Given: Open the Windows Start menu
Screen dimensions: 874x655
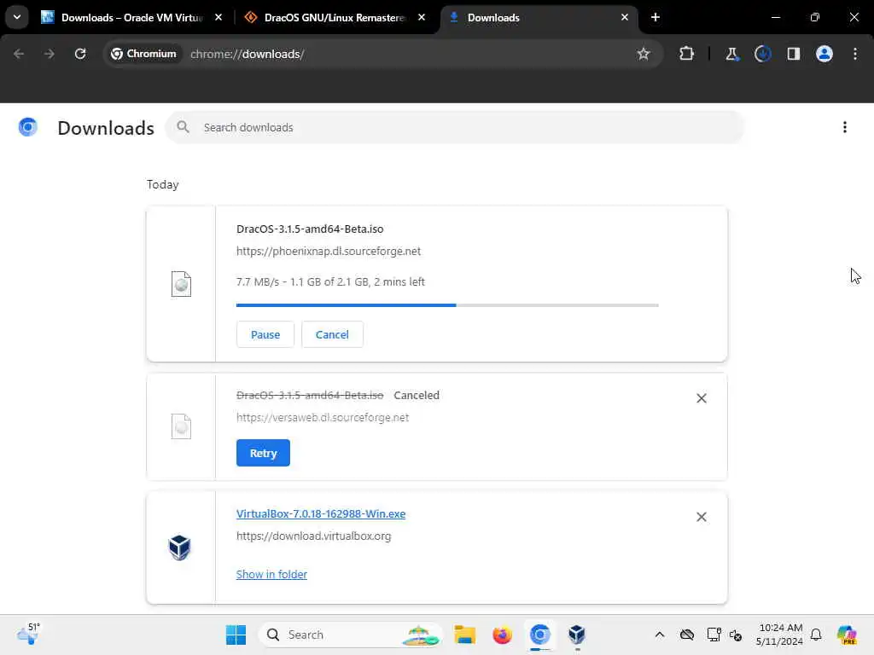Looking at the screenshot, I should [236, 635].
